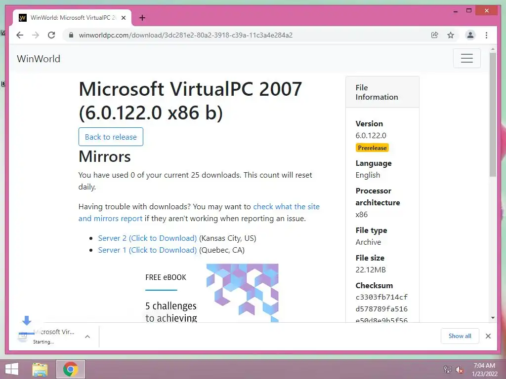The image size is (506, 379).
Task: Open the WinWorld hamburger navigation menu
Action: click(x=466, y=58)
